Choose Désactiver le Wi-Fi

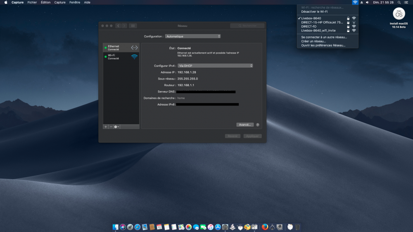click(x=328, y=12)
